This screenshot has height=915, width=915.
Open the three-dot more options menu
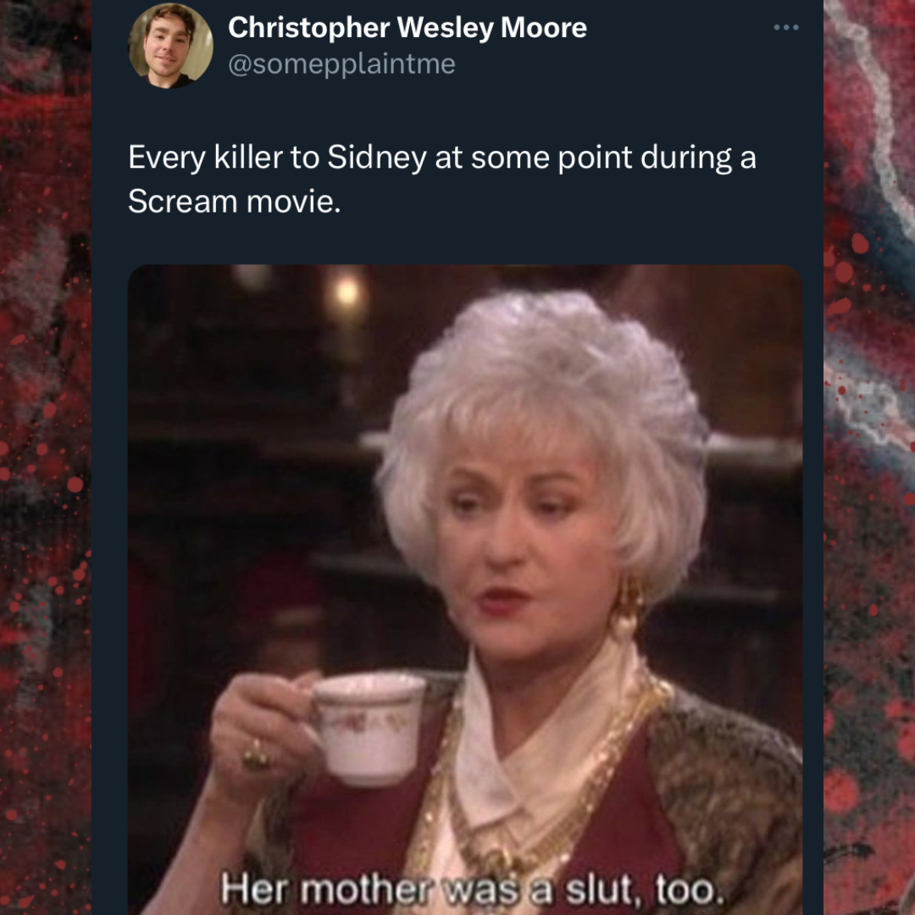point(785,27)
